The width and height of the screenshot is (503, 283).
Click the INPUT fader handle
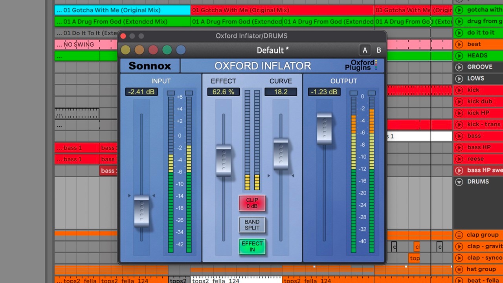(x=141, y=211)
